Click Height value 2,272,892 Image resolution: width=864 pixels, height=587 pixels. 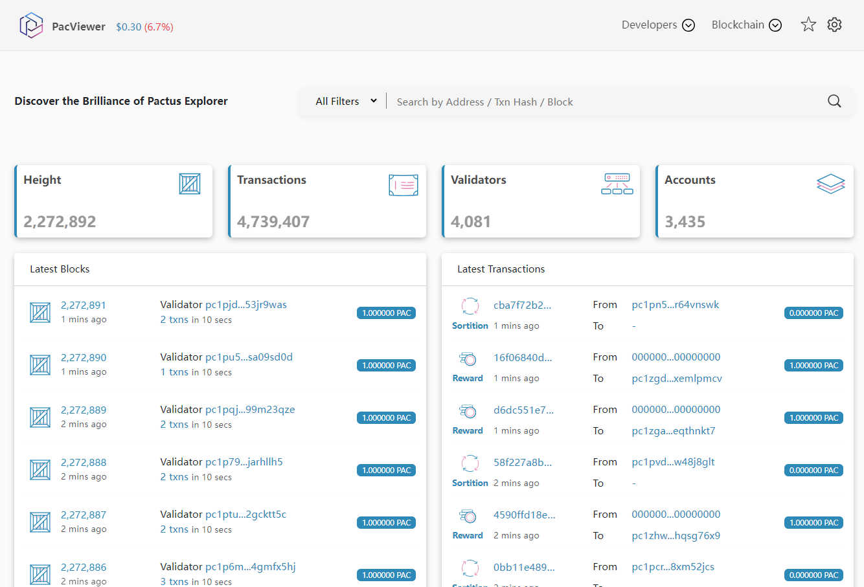[60, 221]
